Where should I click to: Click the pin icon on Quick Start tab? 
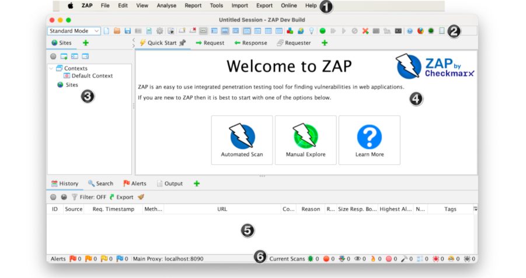[183, 43]
